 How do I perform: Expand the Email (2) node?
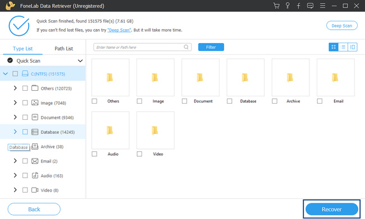(15, 161)
